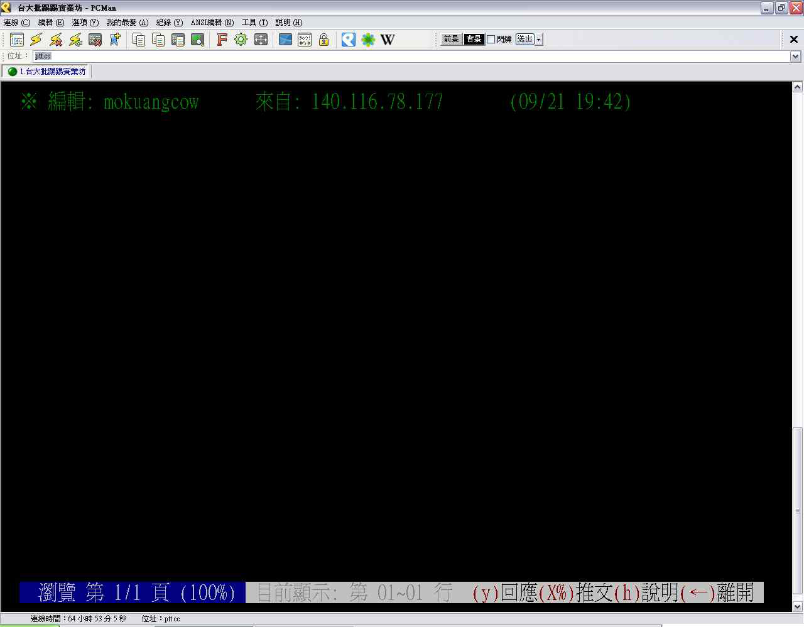The image size is (804, 627).
Task: Open the 說明 (H) menu
Action: click(289, 23)
